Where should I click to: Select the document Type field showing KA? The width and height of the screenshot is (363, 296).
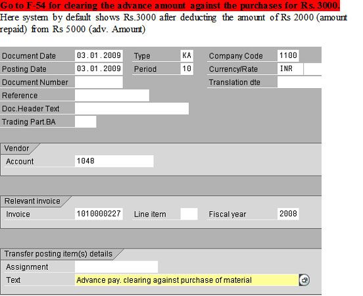click(187, 56)
